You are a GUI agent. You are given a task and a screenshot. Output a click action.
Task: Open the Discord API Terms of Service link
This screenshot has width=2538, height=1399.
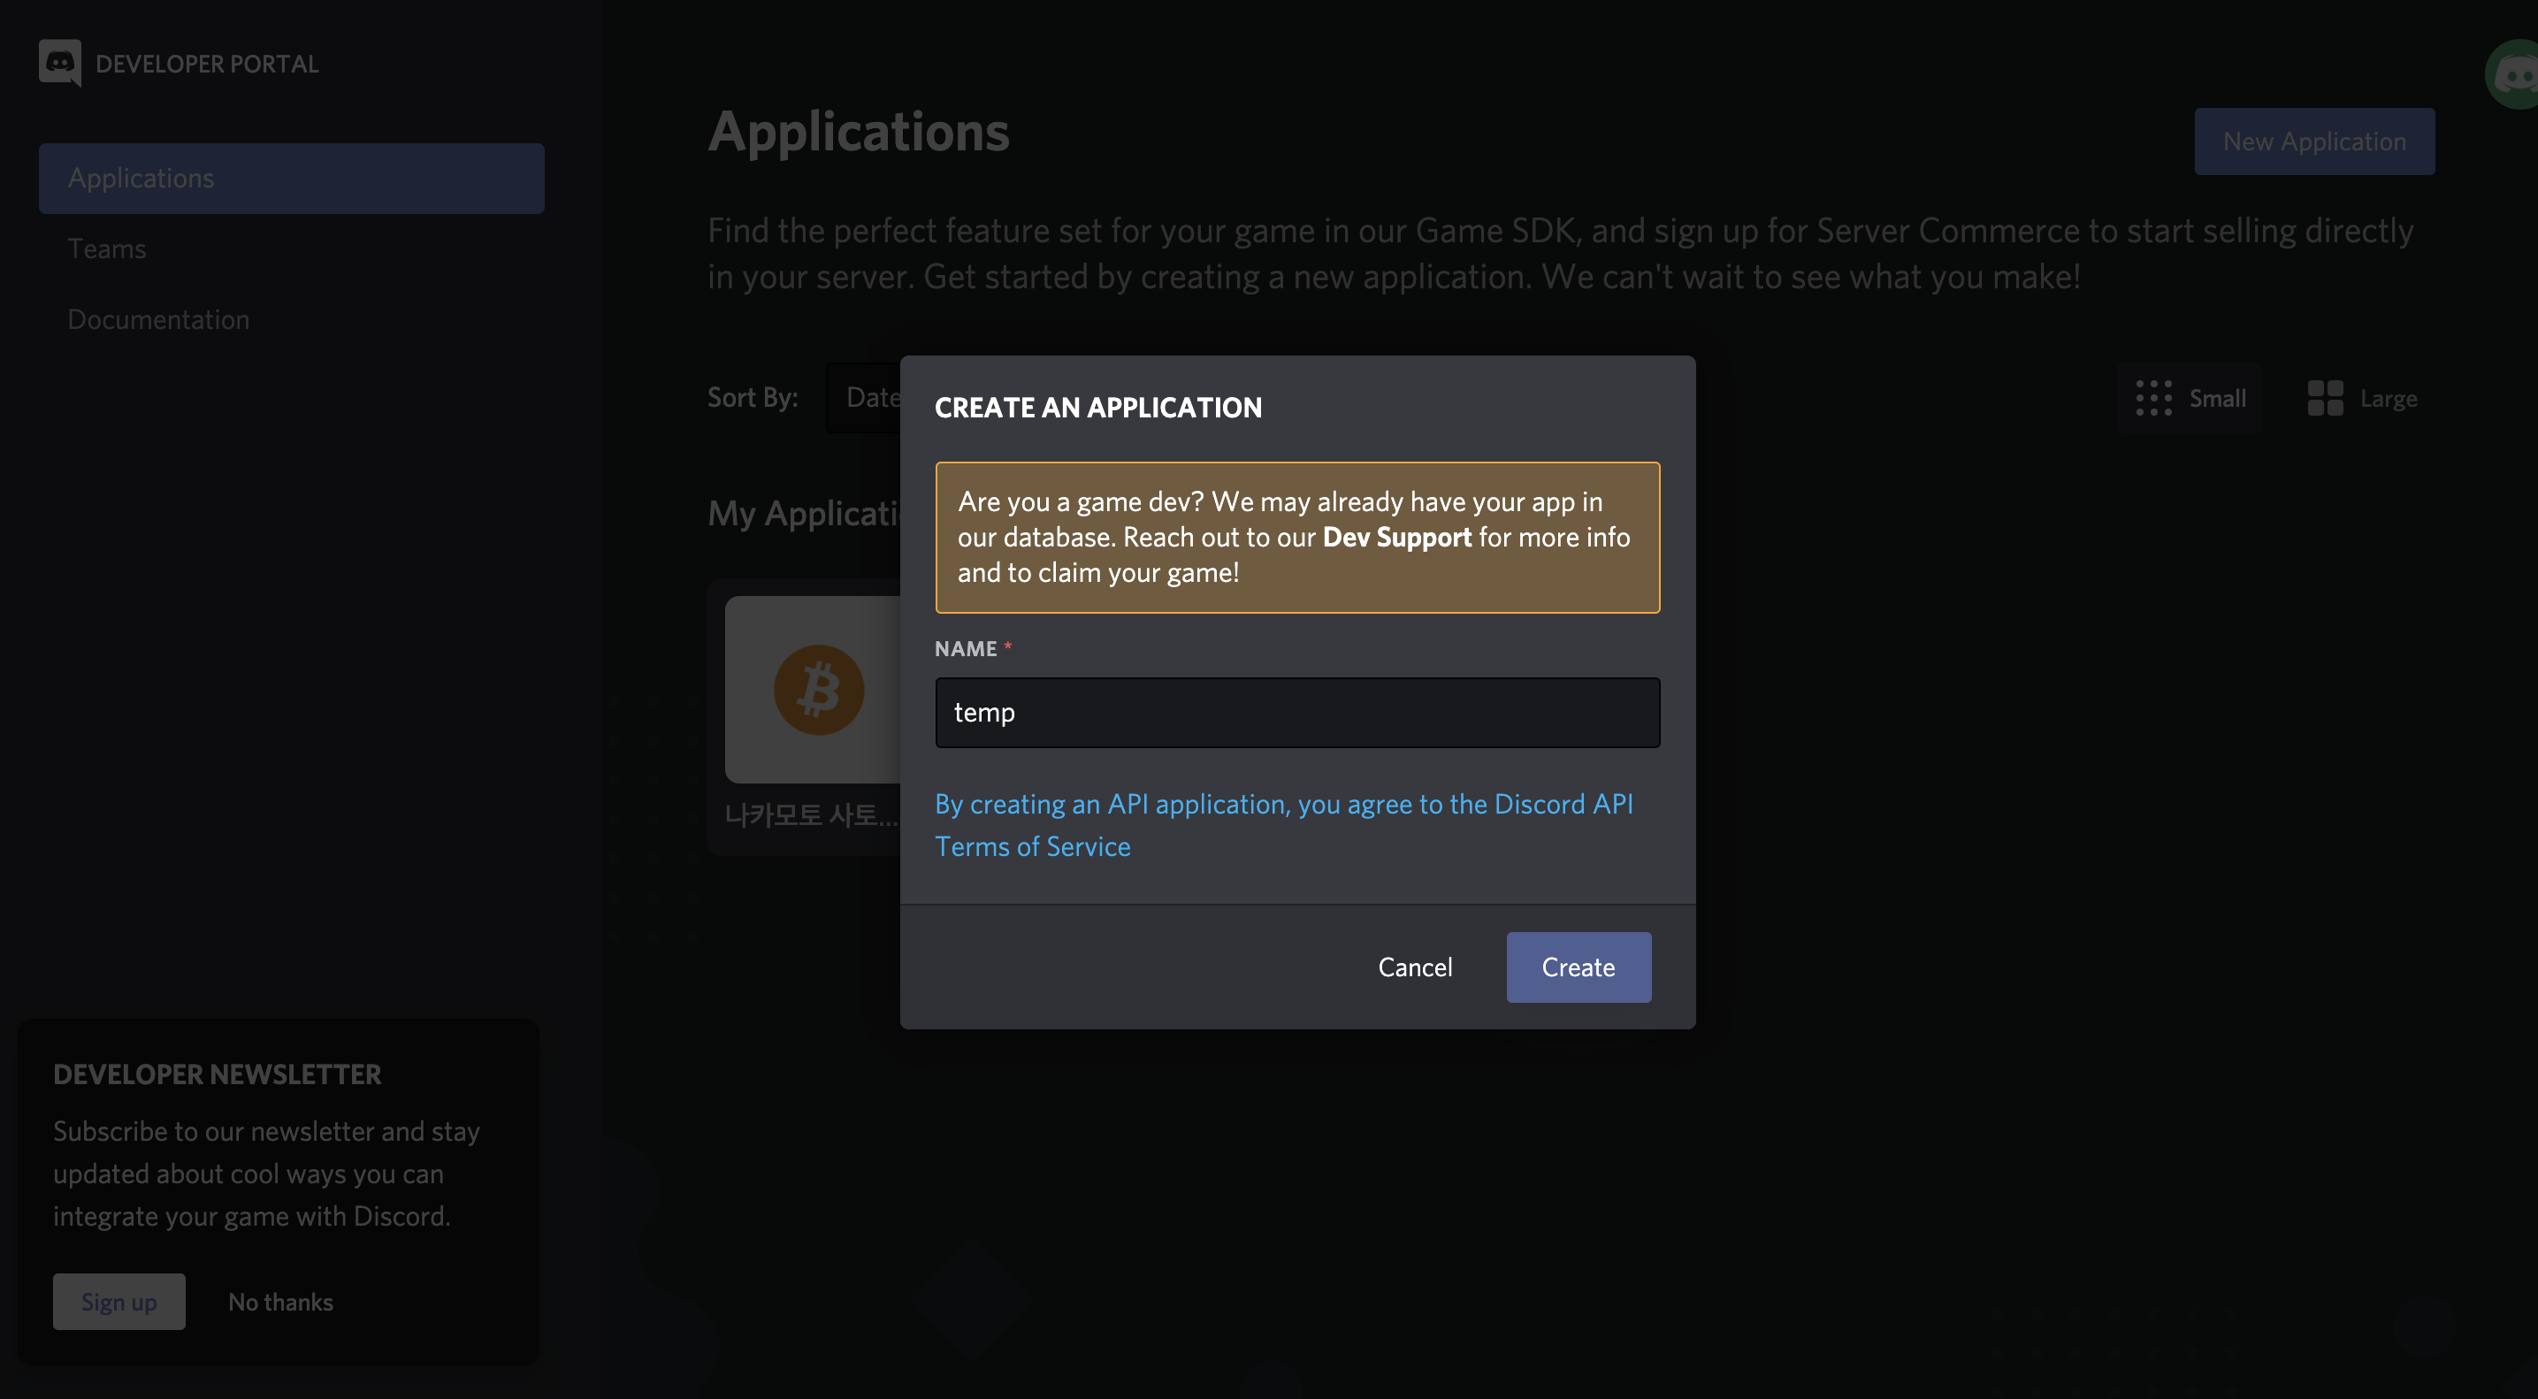click(1284, 826)
